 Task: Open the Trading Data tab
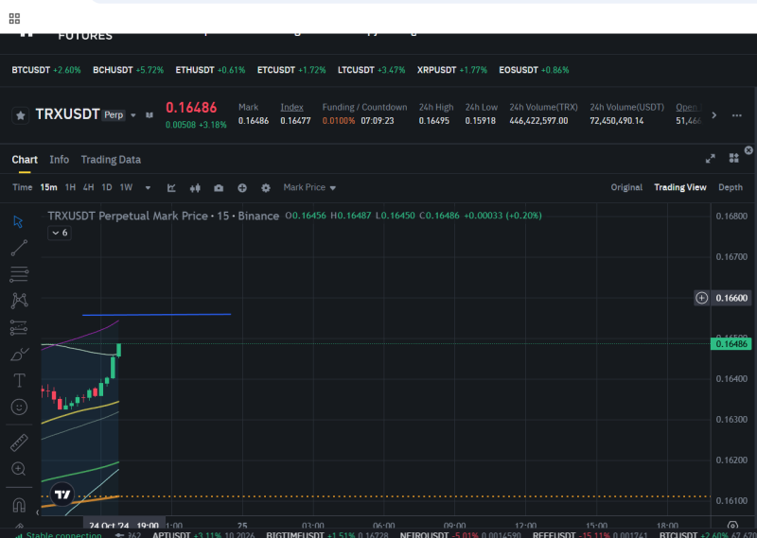coord(111,160)
